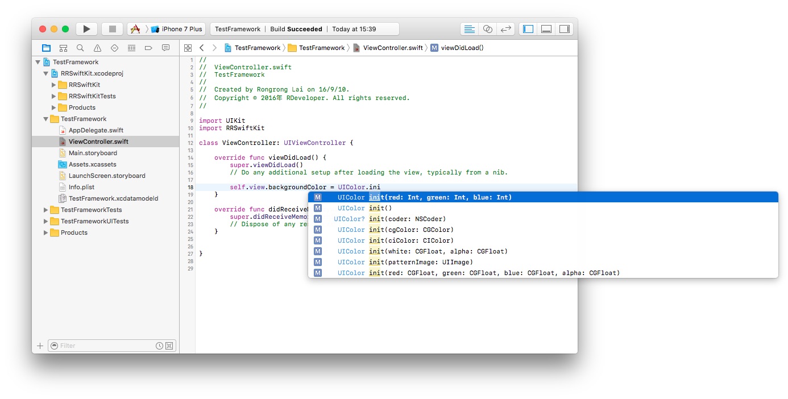
Task: Toggle the source-control status filter icon
Action: click(169, 346)
